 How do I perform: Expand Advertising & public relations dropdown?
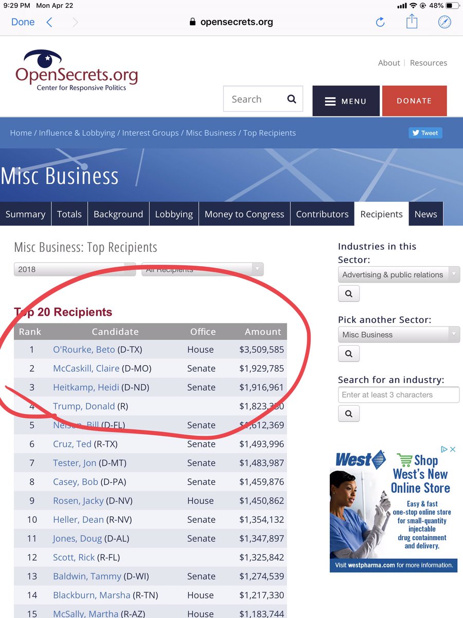point(399,274)
